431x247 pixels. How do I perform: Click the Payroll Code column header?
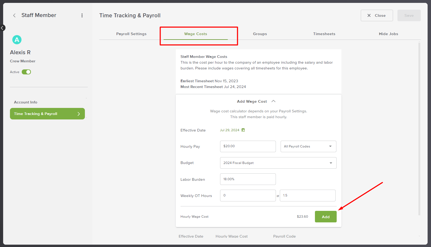tap(285, 236)
